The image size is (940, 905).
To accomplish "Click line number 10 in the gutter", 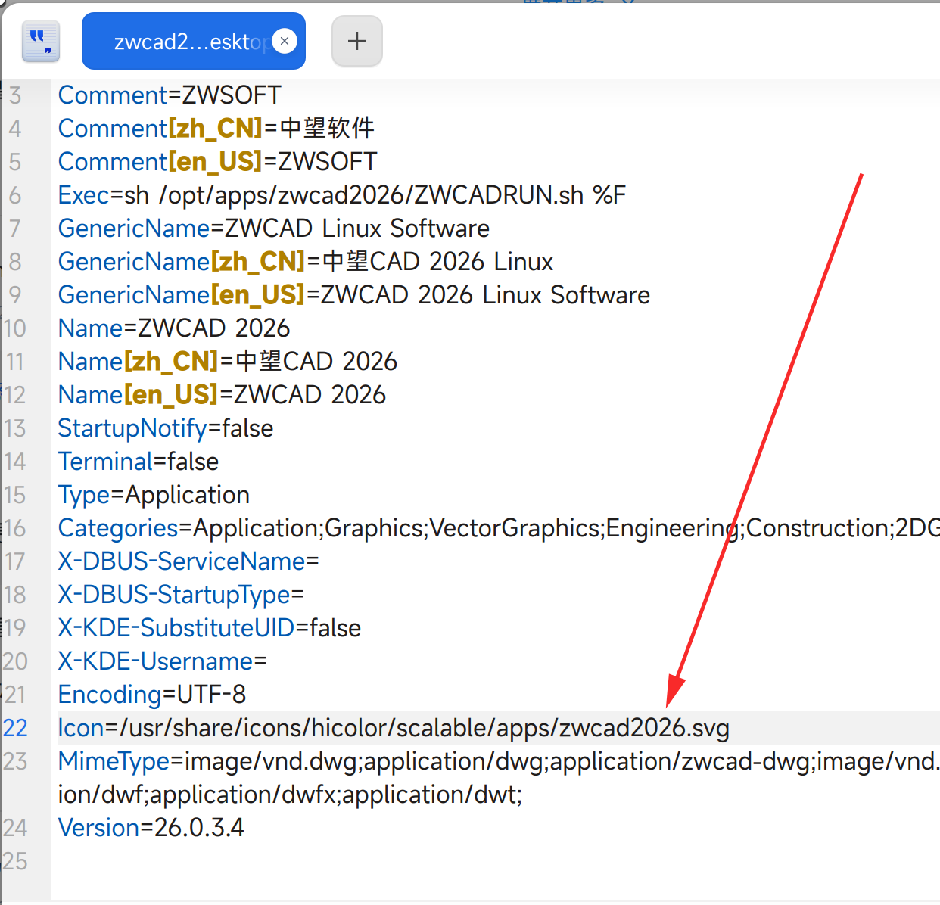I will [15, 328].
